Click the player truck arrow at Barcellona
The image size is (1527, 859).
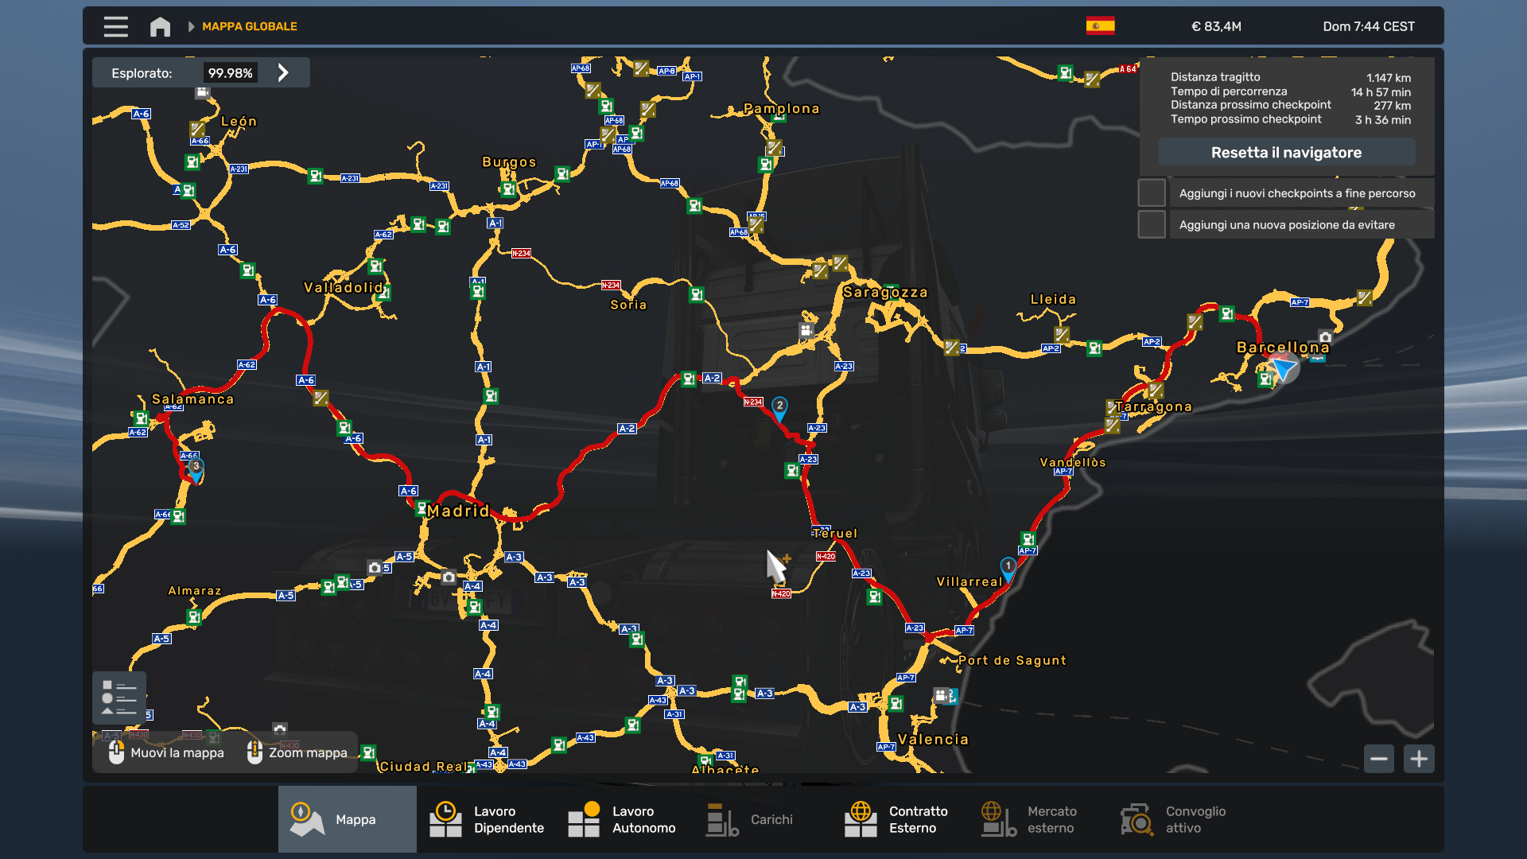[x=1282, y=368]
